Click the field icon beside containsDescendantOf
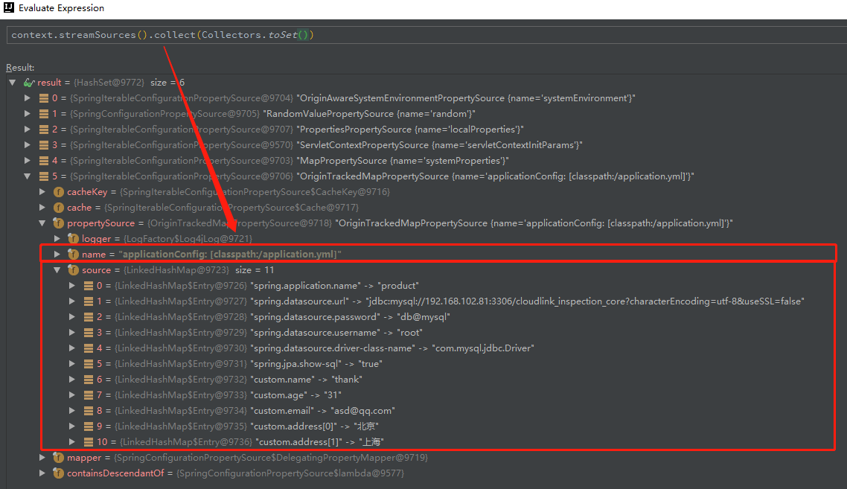This screenshot has width=847, height=489. pos(58,473)
